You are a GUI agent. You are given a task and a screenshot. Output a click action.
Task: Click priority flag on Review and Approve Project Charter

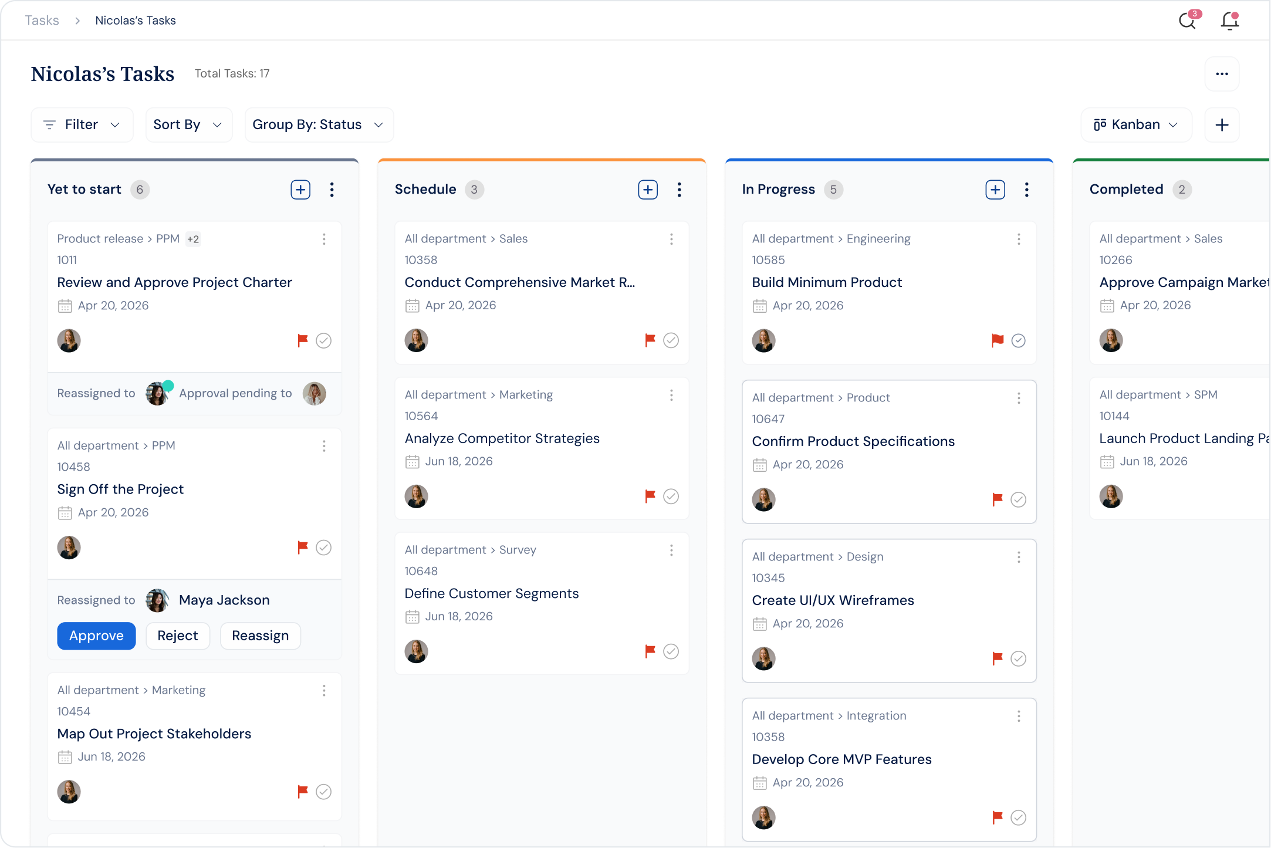[303, 340]
